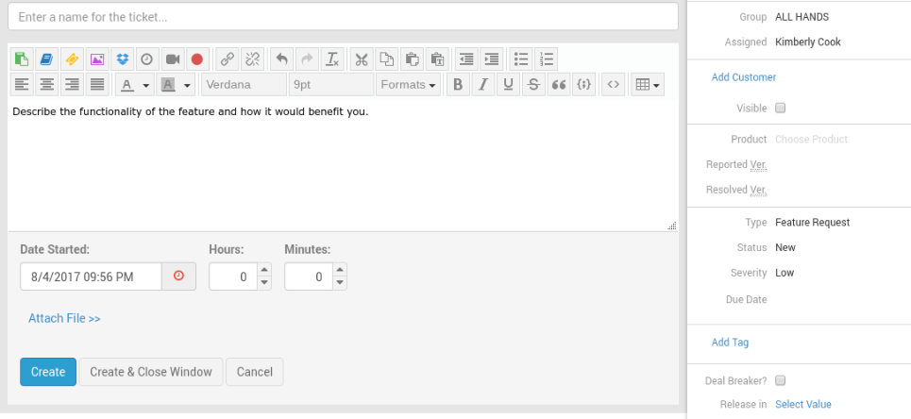Align text left
The height and width of the screenshot is (419, 911).
(x=22, y=85)
